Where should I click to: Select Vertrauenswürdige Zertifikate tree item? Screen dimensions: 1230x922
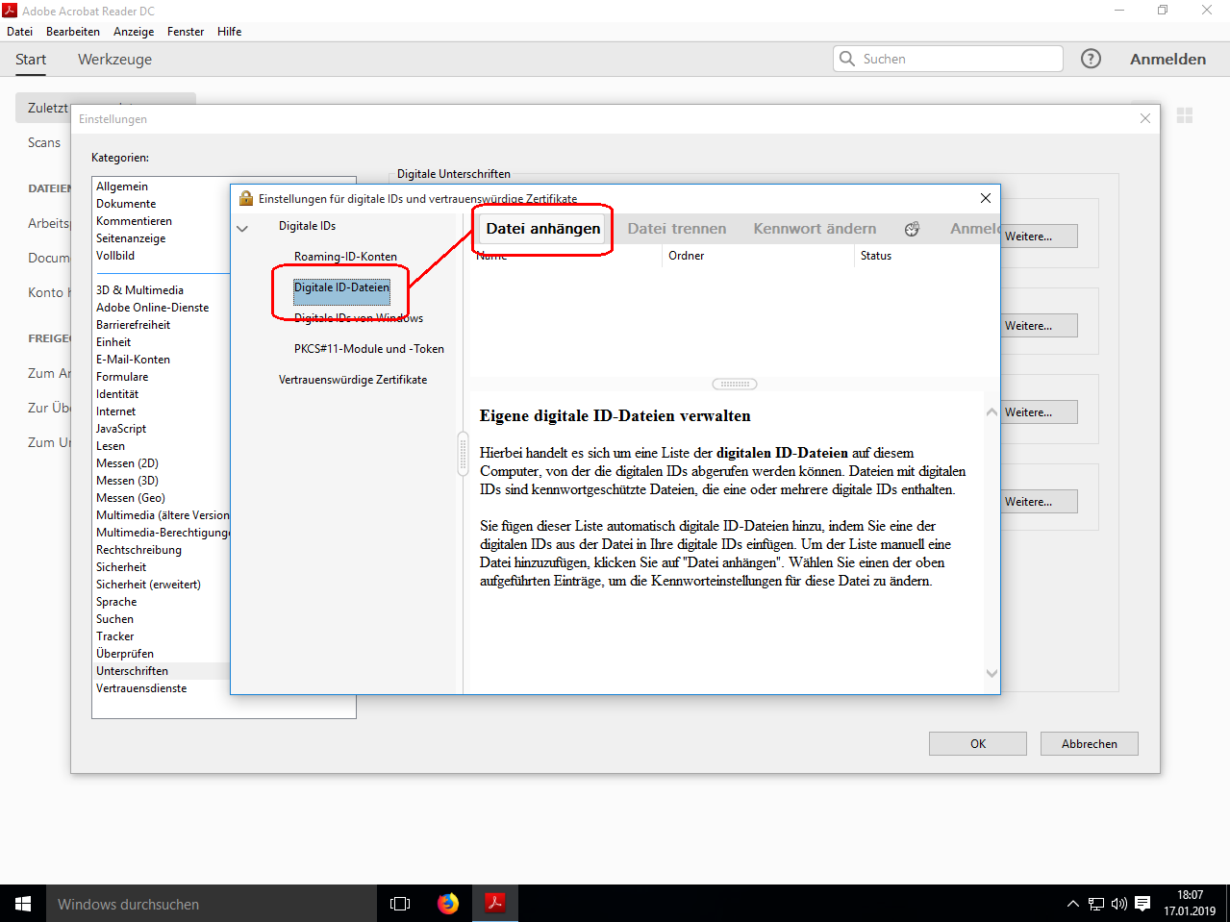(353, 380)
